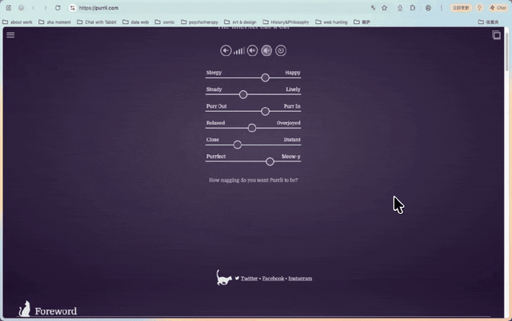Open the Art & design bookmarks folder
Screen dimensions: 512x321
pos(240,22)
